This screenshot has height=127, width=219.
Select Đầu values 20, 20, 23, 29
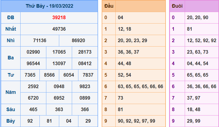coord(132,41)
